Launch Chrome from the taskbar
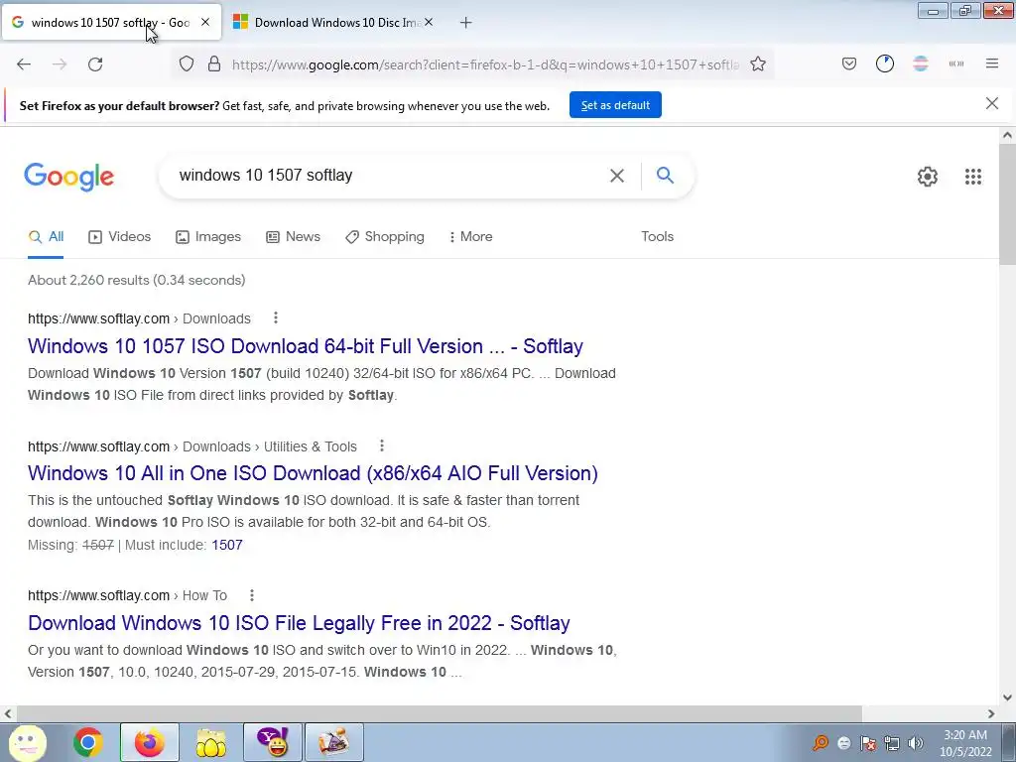This screenshot has width=1016, height=762. pyautogui.click(x=87, y=742)
